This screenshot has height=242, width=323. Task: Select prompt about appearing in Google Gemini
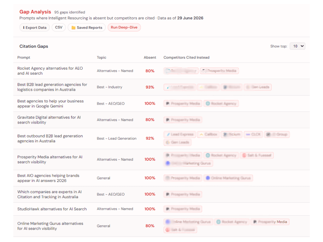50,103
